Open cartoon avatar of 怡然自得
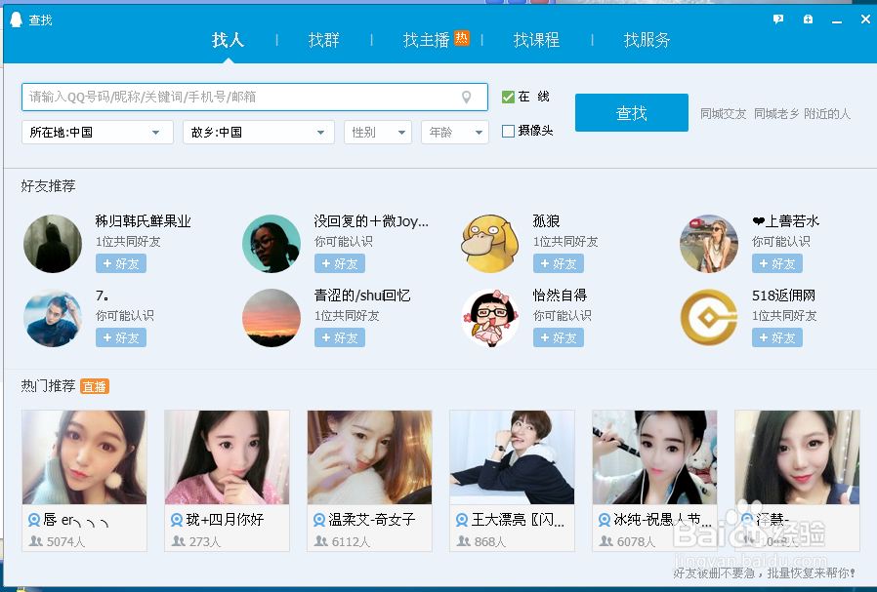 (490, 318)
